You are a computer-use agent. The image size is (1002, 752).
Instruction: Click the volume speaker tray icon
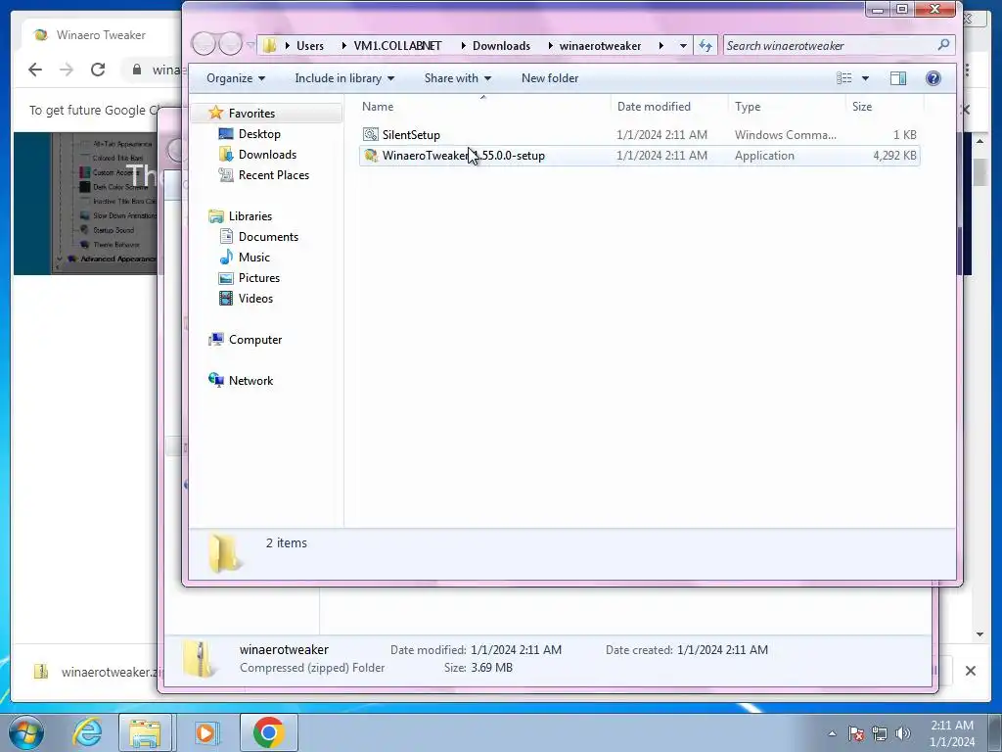[x=902, y=733]
